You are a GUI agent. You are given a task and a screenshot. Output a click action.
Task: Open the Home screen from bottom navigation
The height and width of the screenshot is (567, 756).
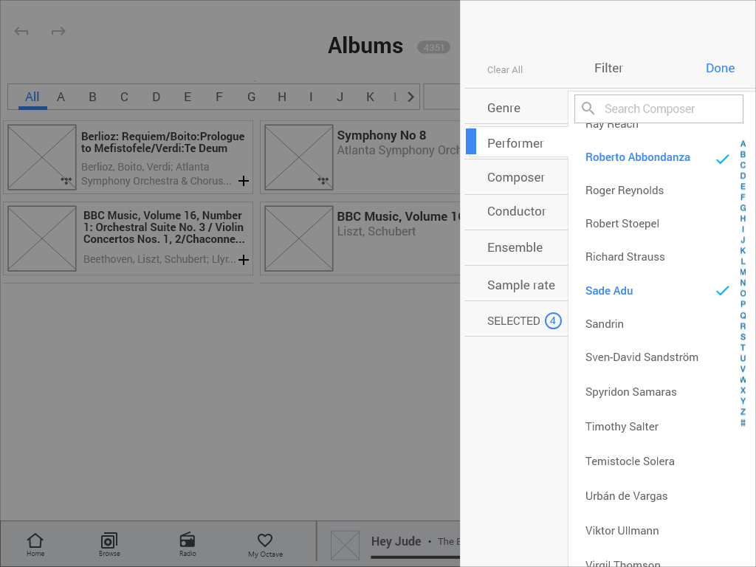[x=35, y=543]
